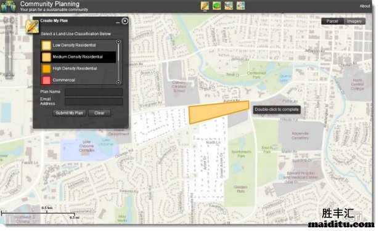Image resolution: width=379 pixels, height=231 pixels.
Task: Close the Create My Plan panel
Action: coord(124,21)
